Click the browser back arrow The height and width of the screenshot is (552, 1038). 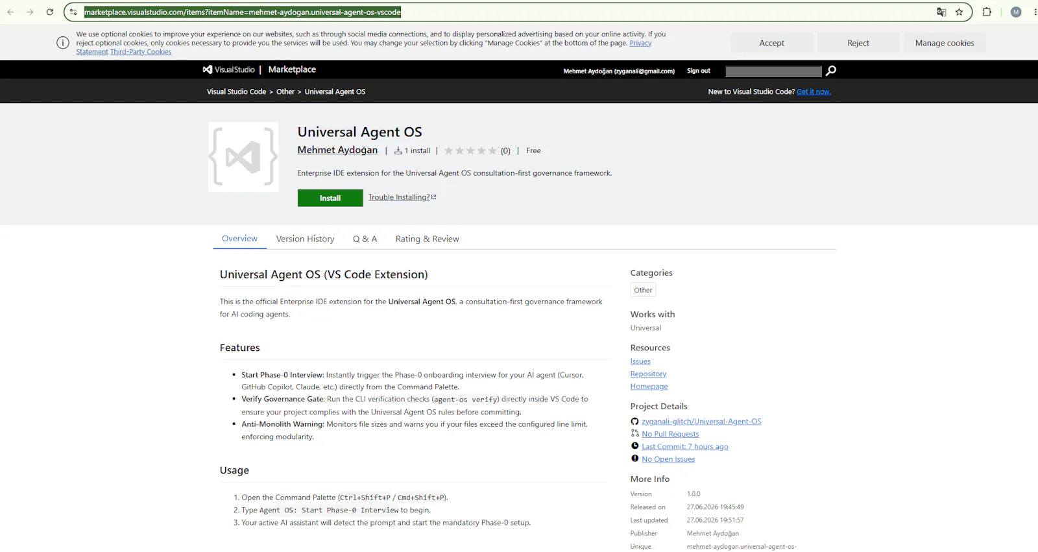(x=10, y=12)
